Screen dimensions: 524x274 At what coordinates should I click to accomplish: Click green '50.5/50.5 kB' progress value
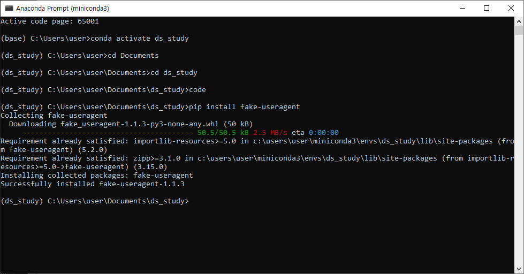[223, 133]
